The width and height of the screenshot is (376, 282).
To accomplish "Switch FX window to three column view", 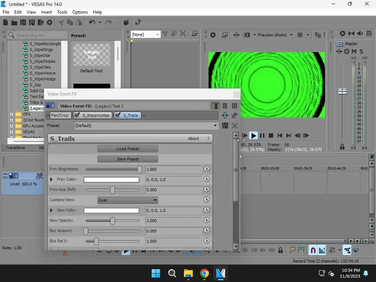I will [235, 106].
